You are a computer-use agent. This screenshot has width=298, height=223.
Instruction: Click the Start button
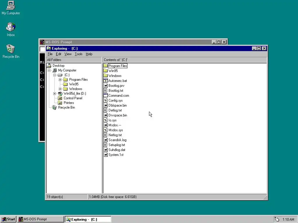[8, 219]
